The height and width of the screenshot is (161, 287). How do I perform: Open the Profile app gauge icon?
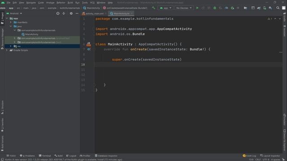(226, 8)
